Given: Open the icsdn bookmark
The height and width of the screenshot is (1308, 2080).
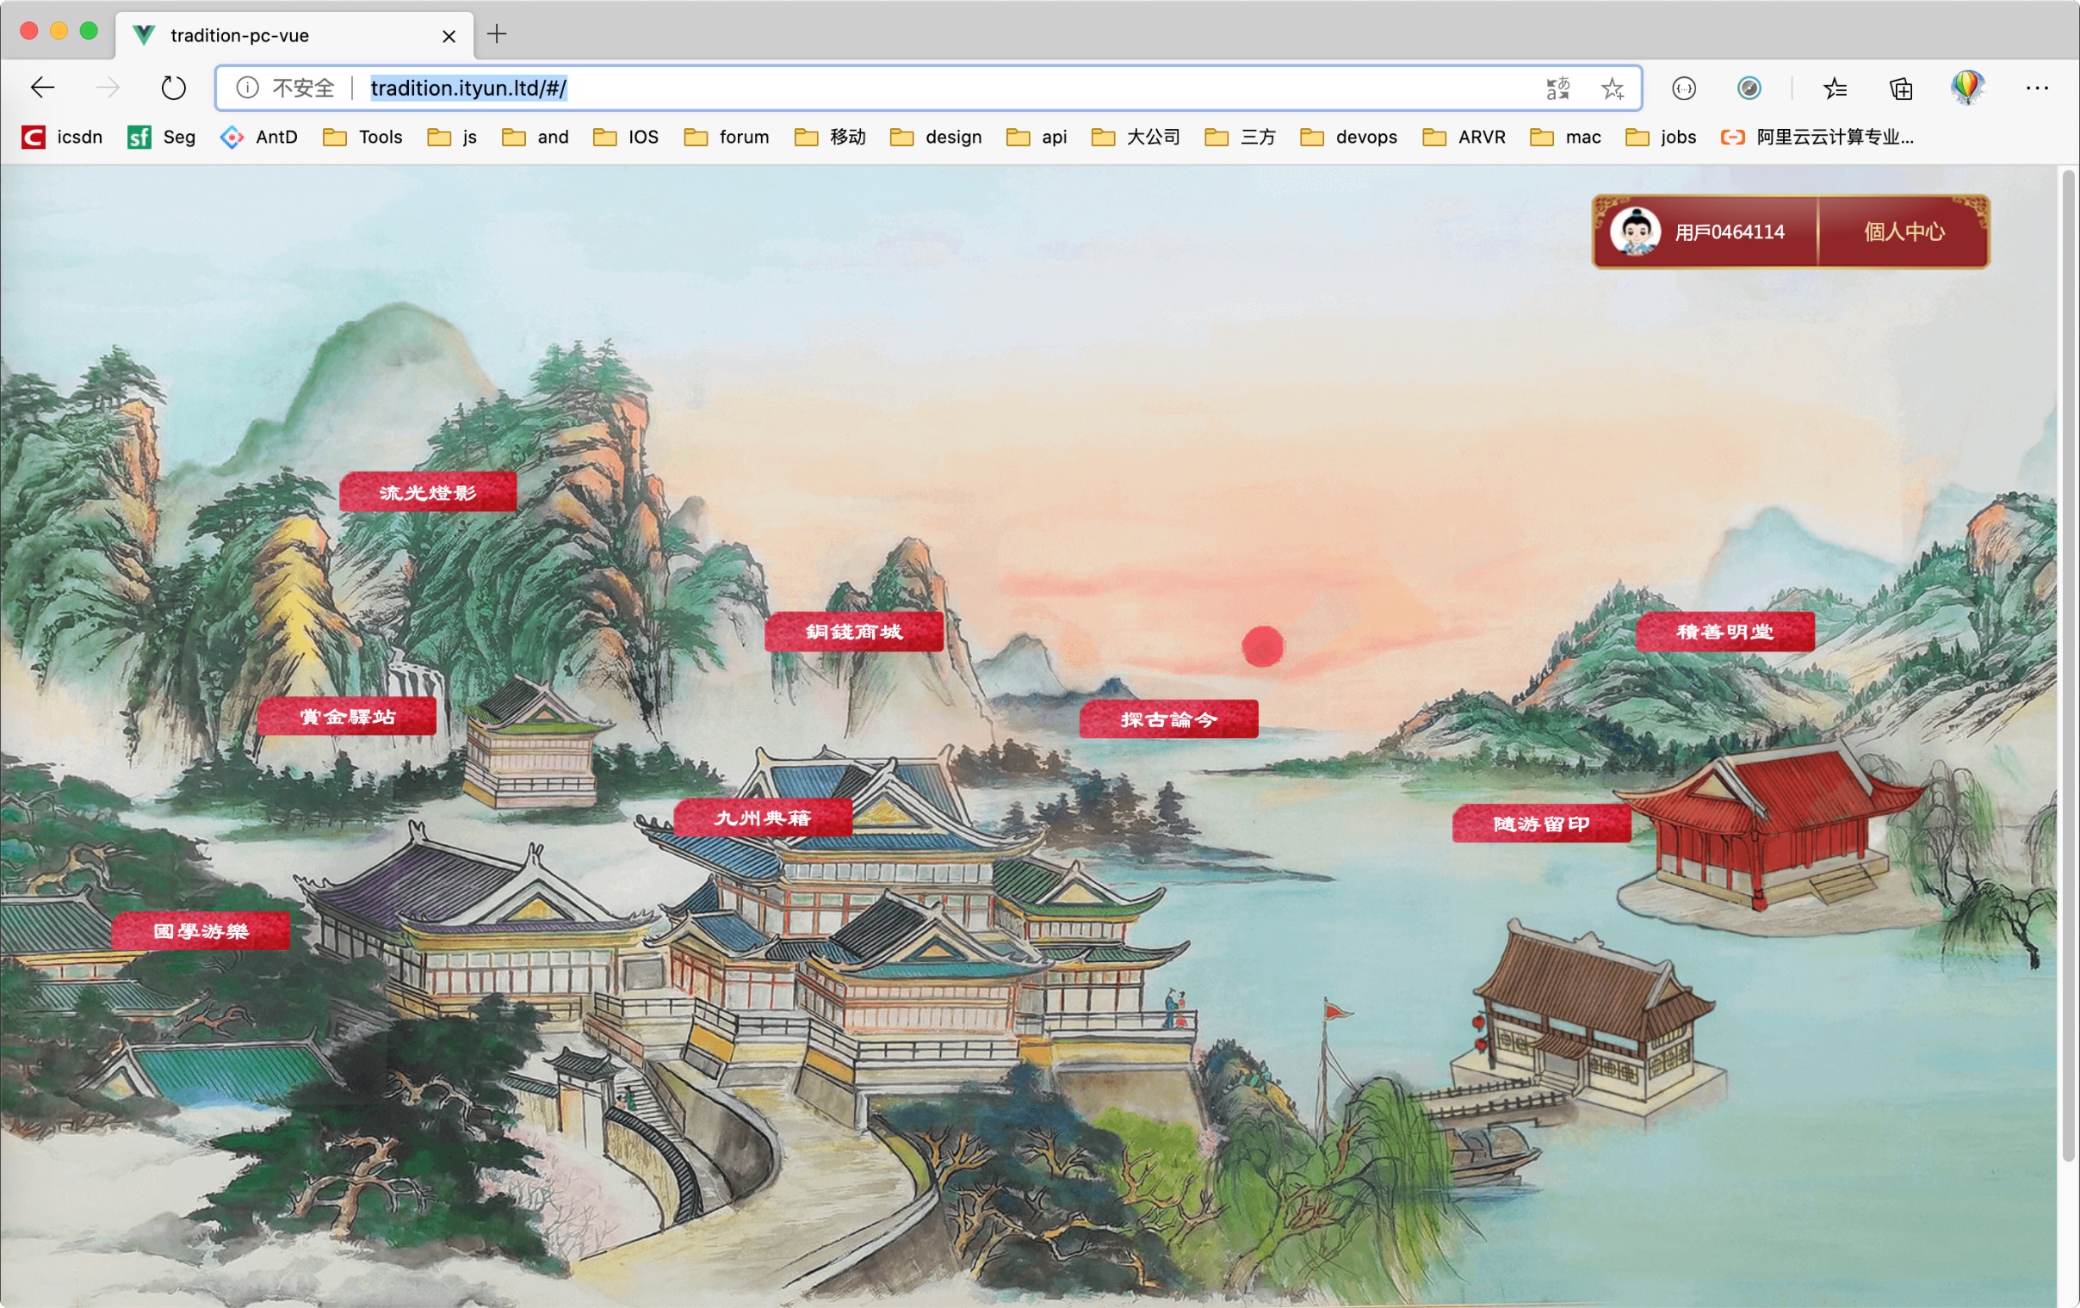Looking at the screenshot, I should pos(62,138).
